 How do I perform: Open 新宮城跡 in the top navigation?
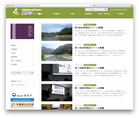(x=88, y=14)
